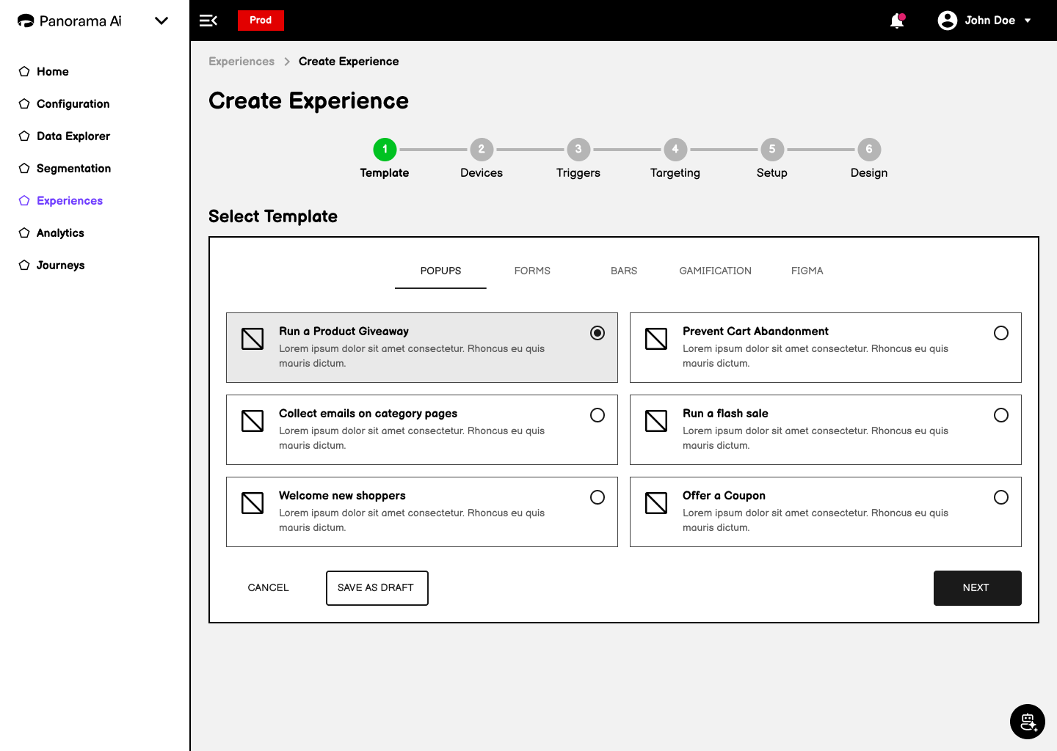Screen dimensions: 1057x751
Task: Jump to step 5 Setup
Action: (772, 150)
